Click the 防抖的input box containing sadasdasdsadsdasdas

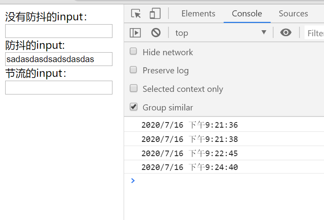point(59,59)
